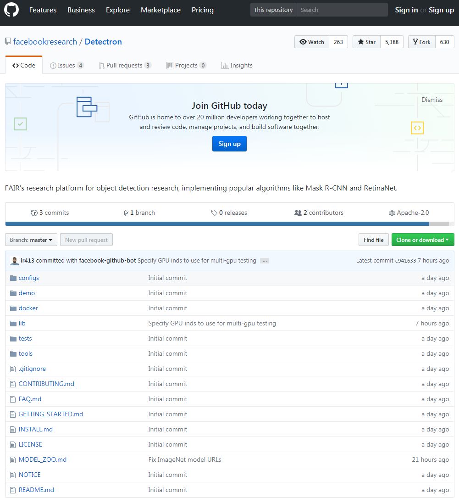This screenshot has width=459, height=498.
Task: Click the tools folder icon
Action: (13, 354)
